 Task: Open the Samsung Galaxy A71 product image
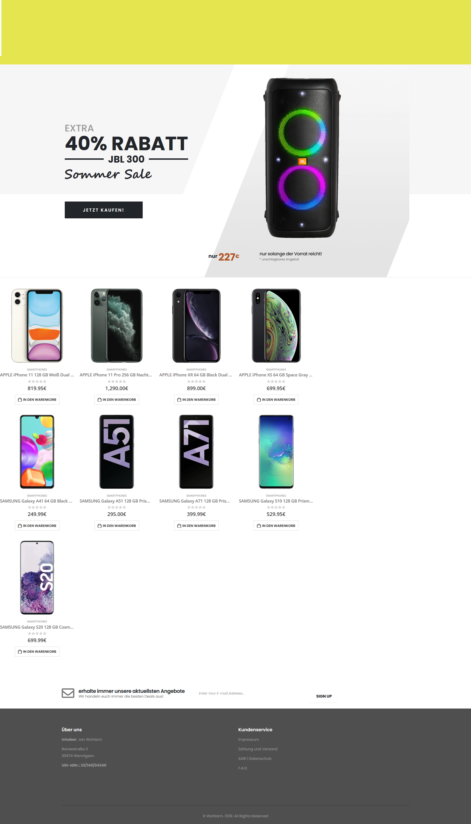(196, 452)
